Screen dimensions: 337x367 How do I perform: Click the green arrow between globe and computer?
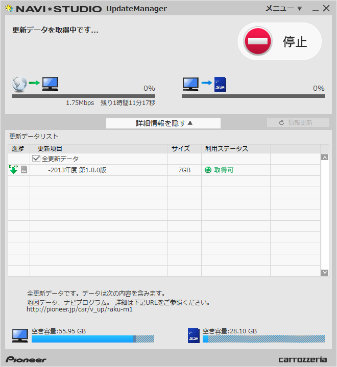[x=34, y=83]
